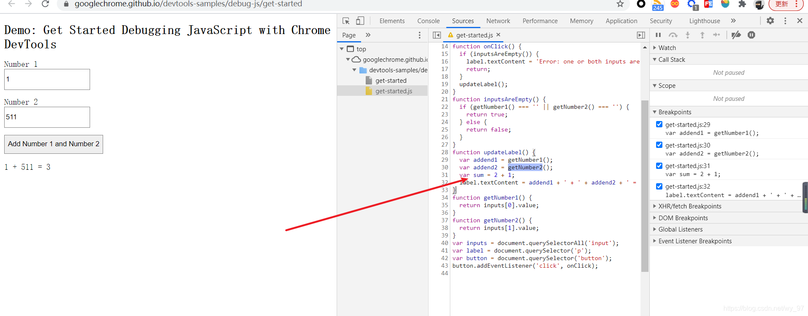Focus the Number 1 input field
The image size is (808, 316).
(x=47, y=79)
